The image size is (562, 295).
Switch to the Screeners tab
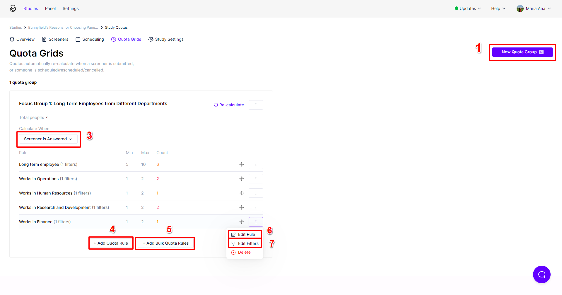click(55, 39)
